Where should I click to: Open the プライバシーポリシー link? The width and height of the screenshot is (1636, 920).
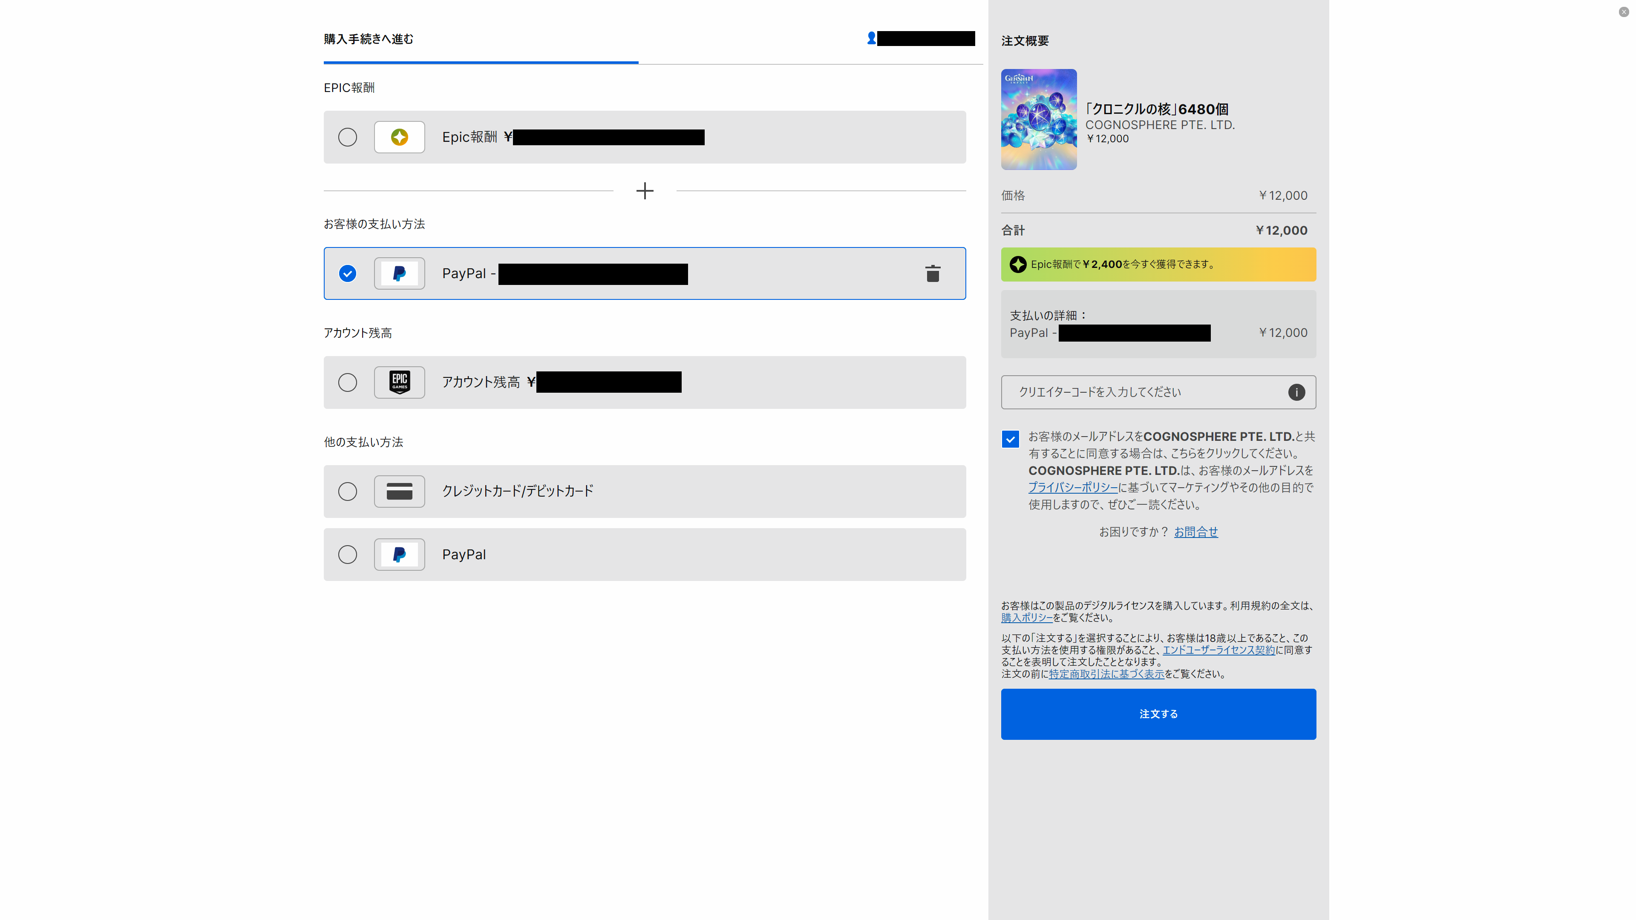pyautogui.click(x=1073, y=488)
